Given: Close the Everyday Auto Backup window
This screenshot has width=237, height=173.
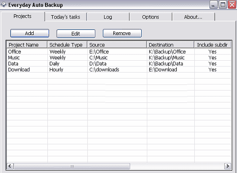Looking at the screenshot, I should 232,5.
